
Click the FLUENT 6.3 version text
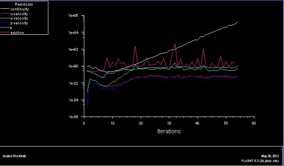pos(263,160)
